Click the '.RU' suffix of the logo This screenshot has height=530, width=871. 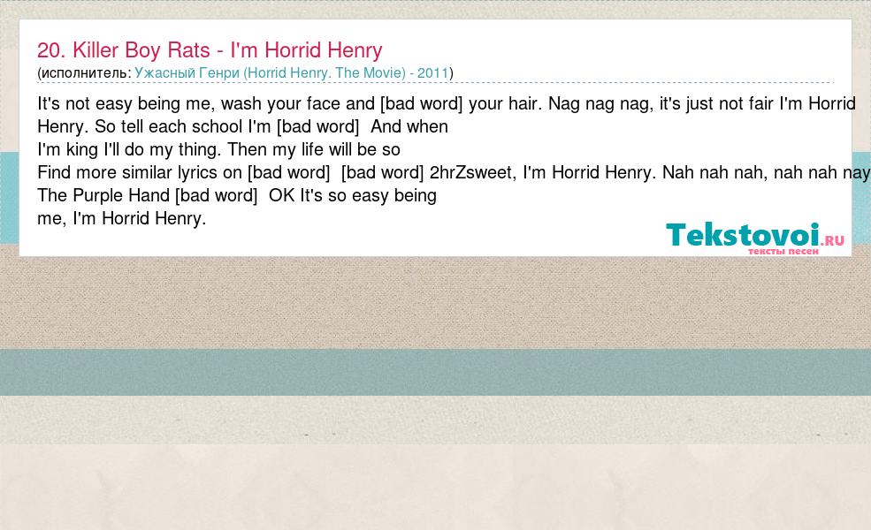[x=832, y=240]
